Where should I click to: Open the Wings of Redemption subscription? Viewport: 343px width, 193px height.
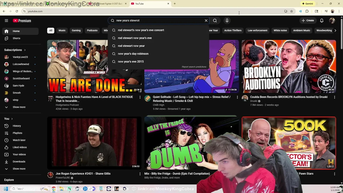point(20,71)
